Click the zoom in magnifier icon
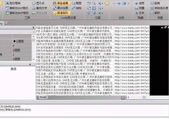 [x=100, y=3]
